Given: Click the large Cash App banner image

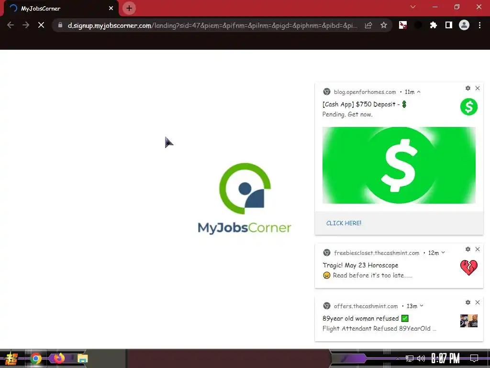Looking at the screenshot, I should point(399,165).
